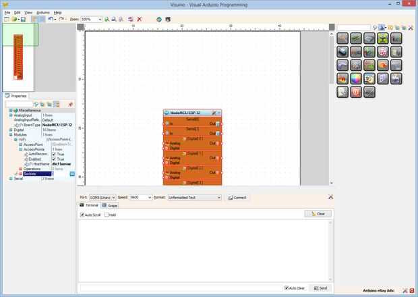Select the color wheel component category
The width and height of the screenshot is (418, 297).
(x=356, y=78)
